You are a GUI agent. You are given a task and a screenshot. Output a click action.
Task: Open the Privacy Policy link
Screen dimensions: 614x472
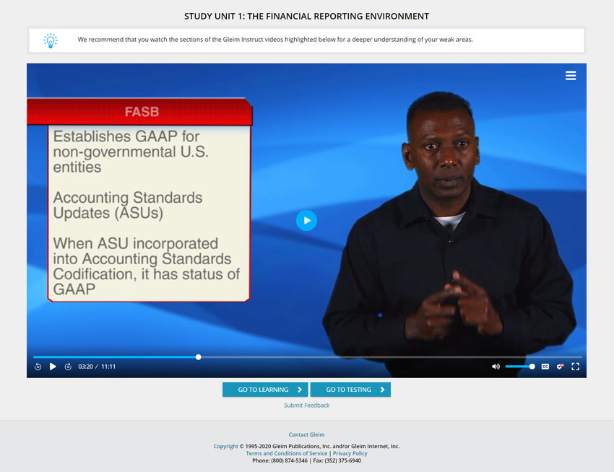pyautogui.click(x=350, y=454)
